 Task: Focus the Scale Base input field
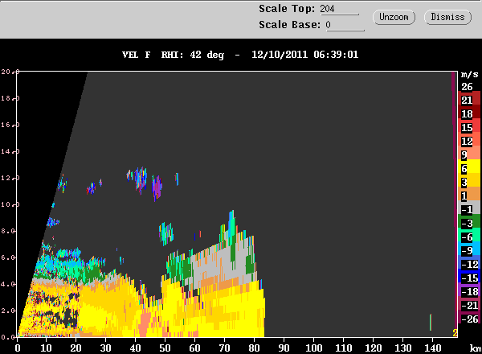[x=345, y=25]
